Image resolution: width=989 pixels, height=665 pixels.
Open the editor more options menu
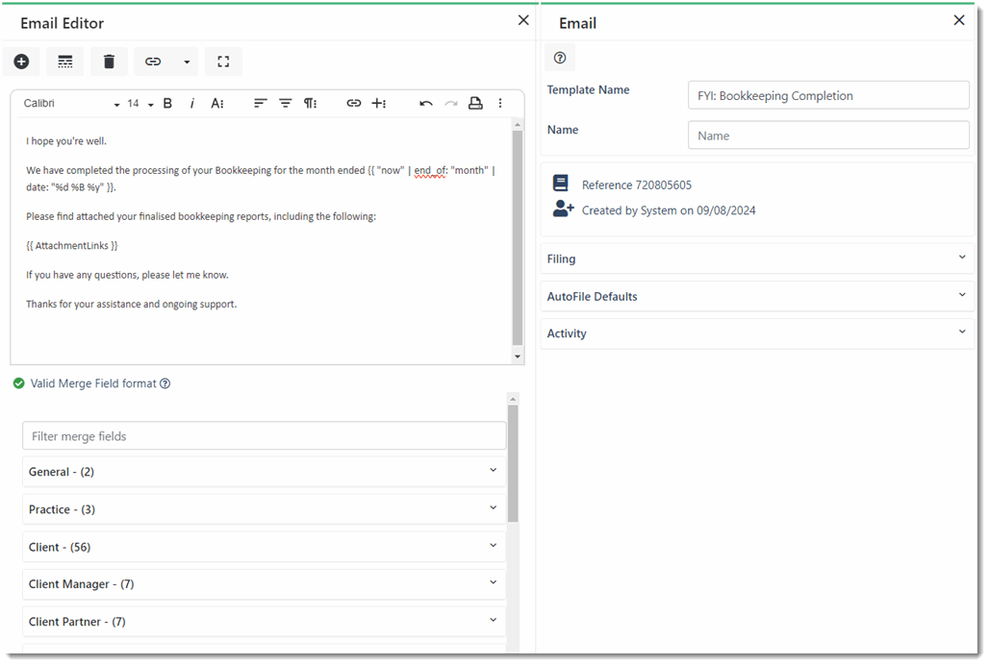click(500, 103)
